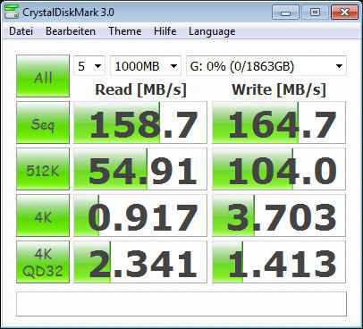
Task: Open the 1000MB test size dropdown
Action: 146,66
